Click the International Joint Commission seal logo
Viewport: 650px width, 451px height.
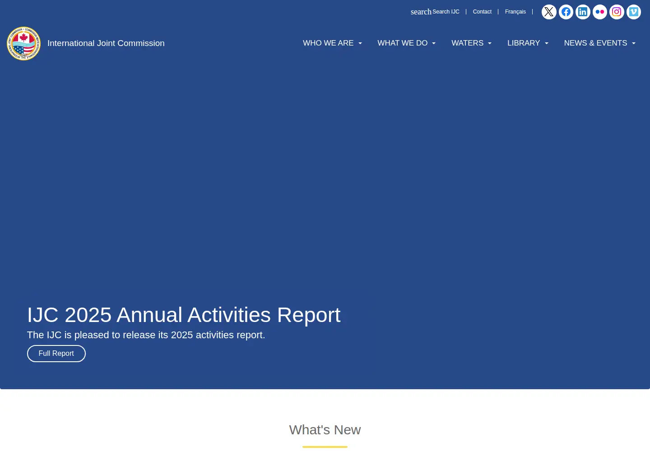coord(23,43)
